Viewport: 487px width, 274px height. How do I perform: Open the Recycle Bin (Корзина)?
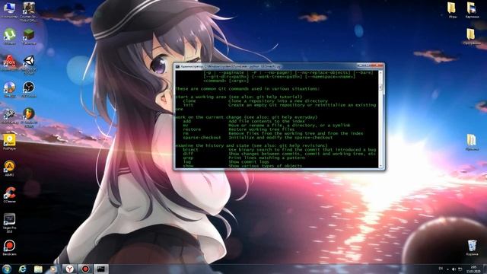coord(472,247)
